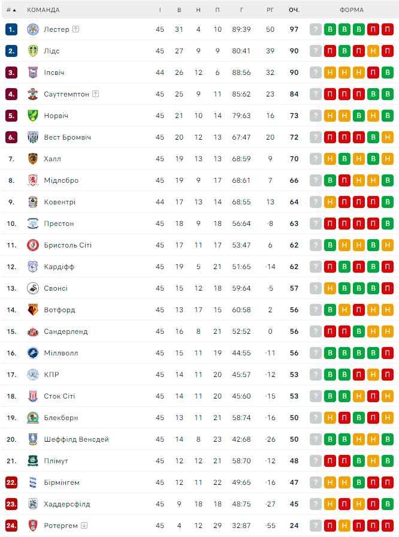Click the Leeds club crest icon

pos(33,51)
